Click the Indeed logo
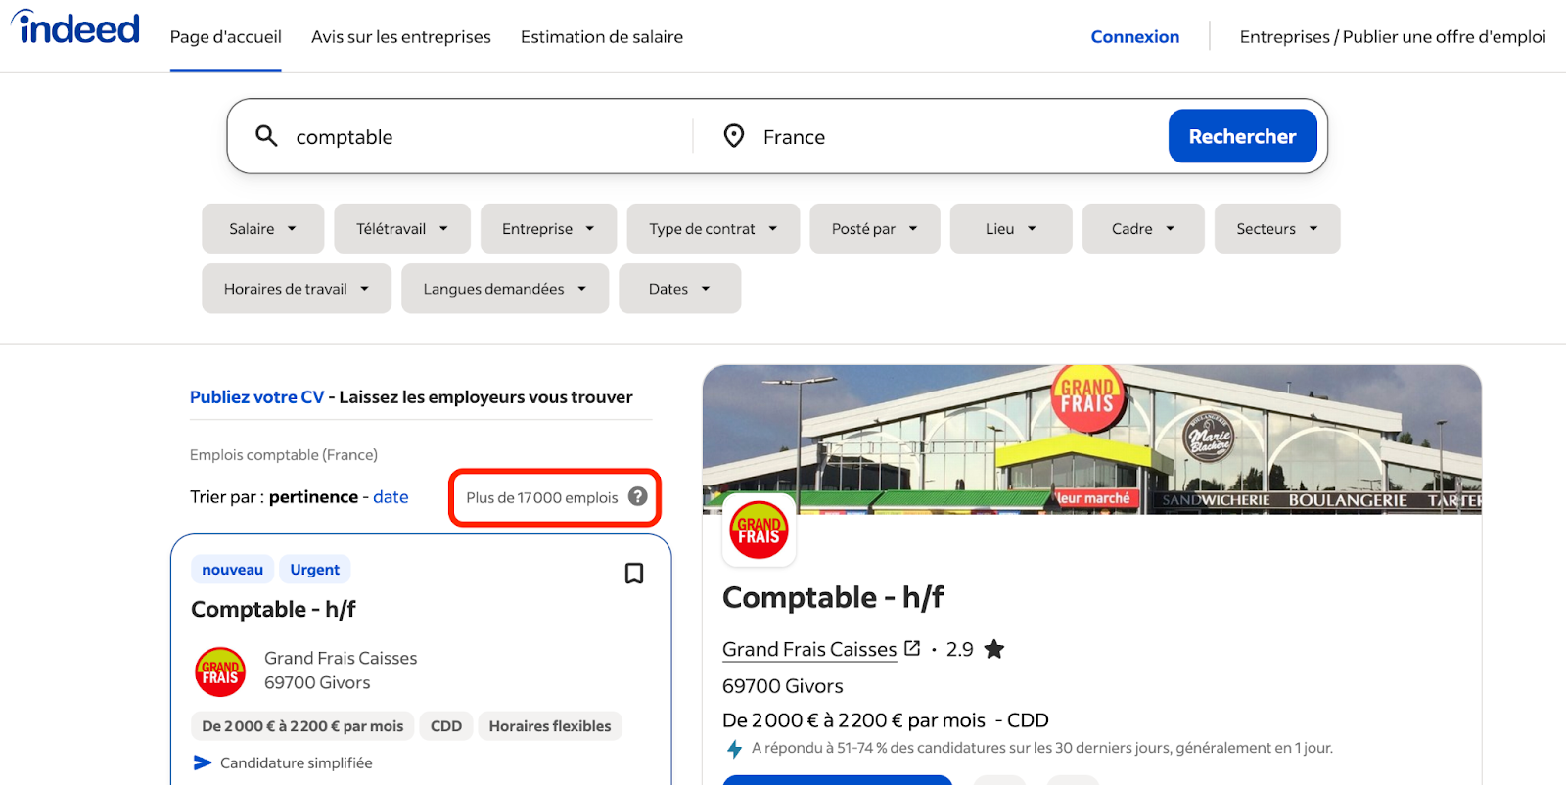 pyautogui.click(x=75, y=27)
